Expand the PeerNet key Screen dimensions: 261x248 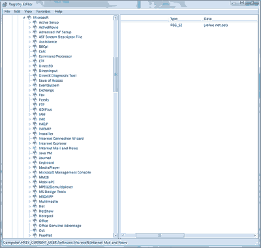[x=30, y=236]
